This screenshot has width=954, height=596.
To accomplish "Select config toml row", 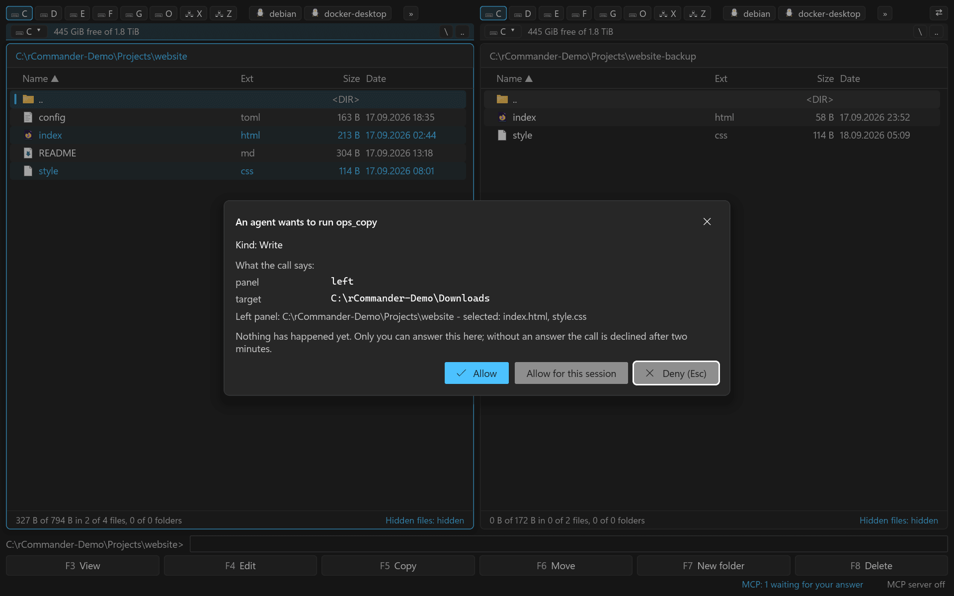I will pos(238,117).
